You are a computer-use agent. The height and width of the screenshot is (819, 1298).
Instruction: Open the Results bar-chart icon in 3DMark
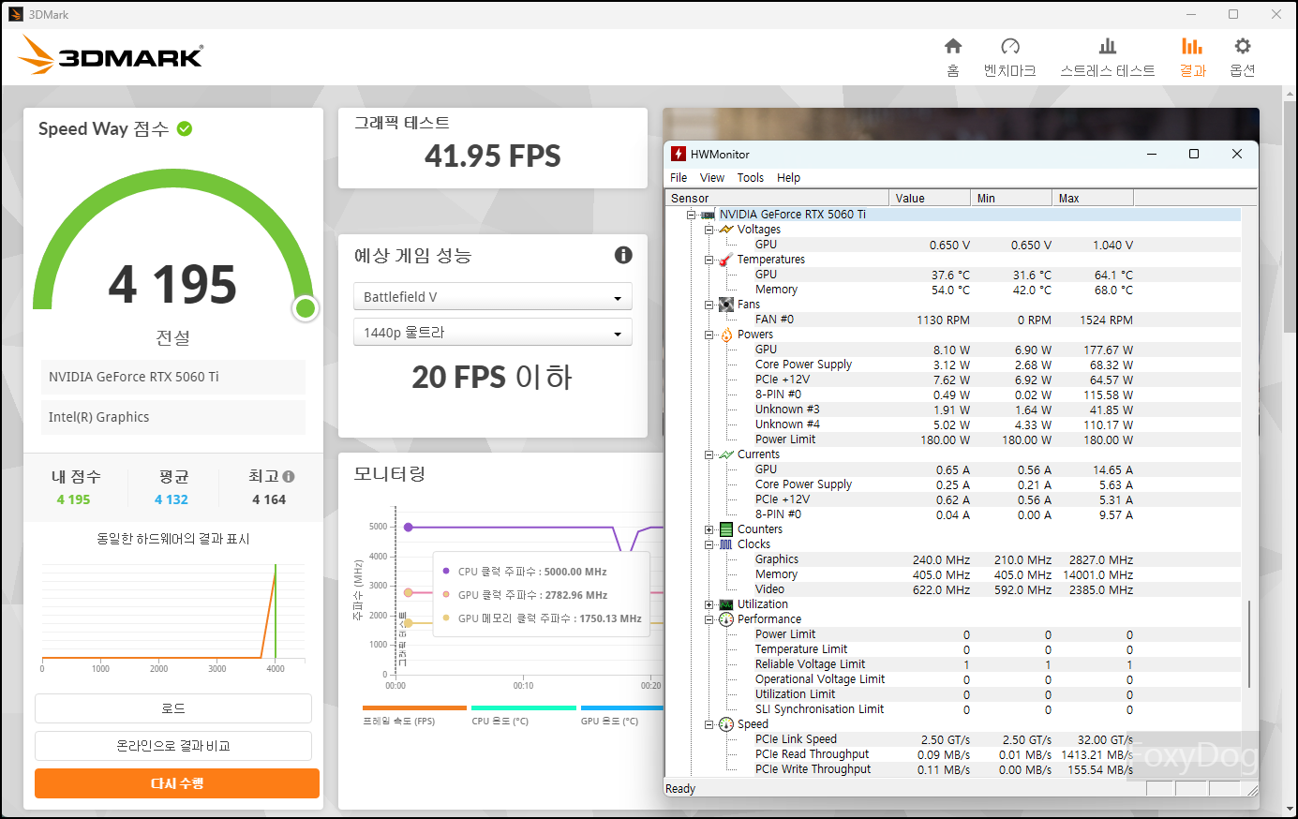1192,46
